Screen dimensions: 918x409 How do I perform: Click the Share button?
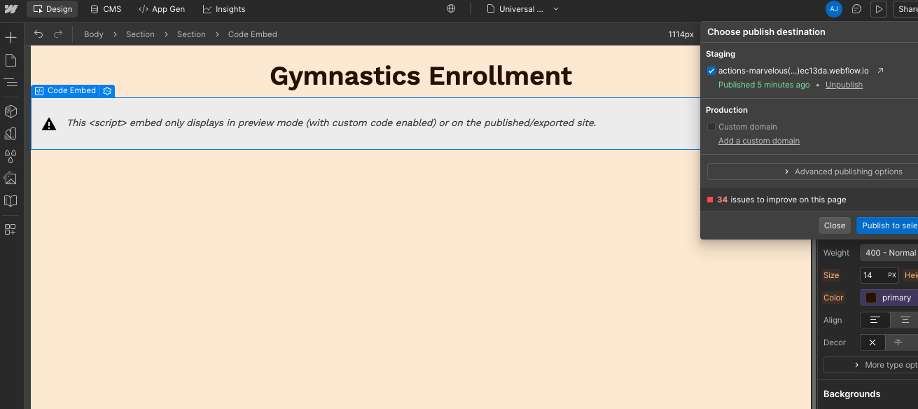[x=905, y=9]
